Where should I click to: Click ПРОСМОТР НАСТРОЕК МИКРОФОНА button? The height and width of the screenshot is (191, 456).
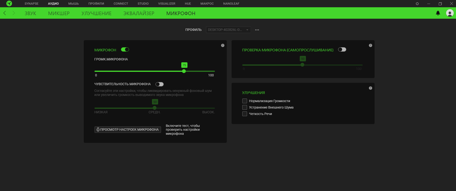(x=128, y=130)
